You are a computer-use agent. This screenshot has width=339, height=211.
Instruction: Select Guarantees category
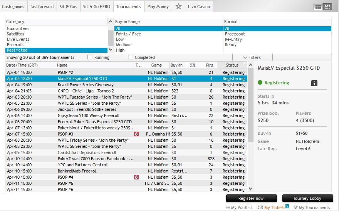(x=56, y=28)
